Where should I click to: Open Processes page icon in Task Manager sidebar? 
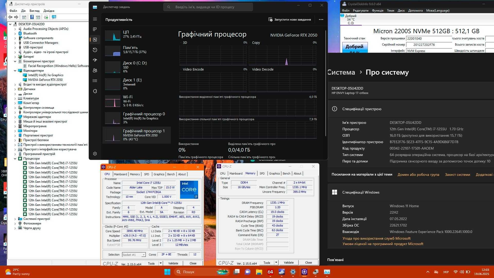tap(95, 29)
